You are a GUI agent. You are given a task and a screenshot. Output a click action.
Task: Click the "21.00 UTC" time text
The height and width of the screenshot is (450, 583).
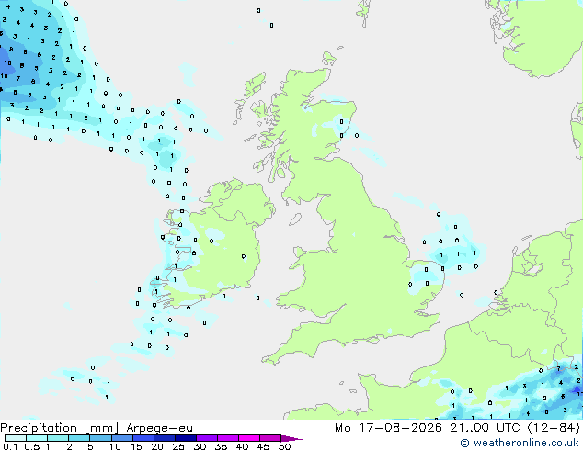point(485,428)
